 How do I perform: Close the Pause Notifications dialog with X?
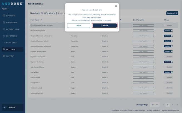click(x=116, y=6)
